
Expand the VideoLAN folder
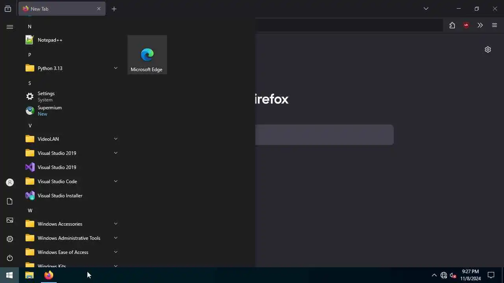coord(71,139)
